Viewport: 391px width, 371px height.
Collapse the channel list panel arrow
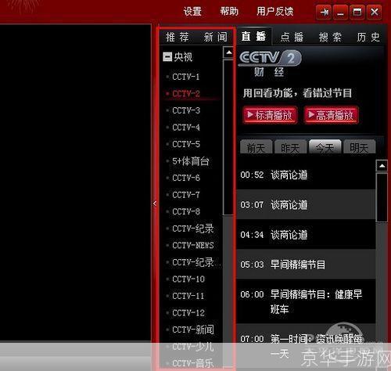pyautogui.click(x=155, y=204)
